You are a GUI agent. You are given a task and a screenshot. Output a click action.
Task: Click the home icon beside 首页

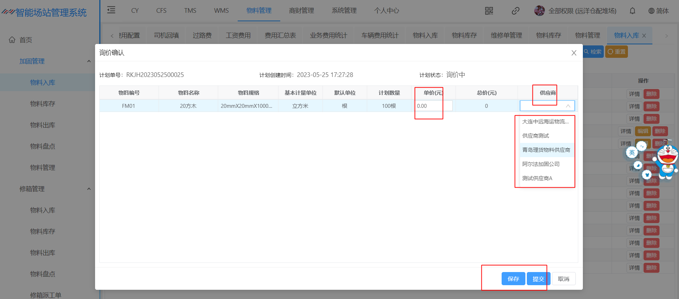tap(12, 40)
